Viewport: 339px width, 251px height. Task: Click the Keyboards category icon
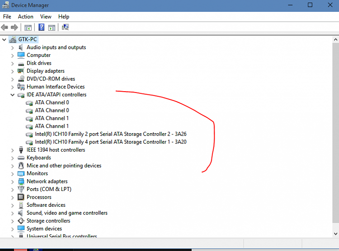(x=21, y=158)
